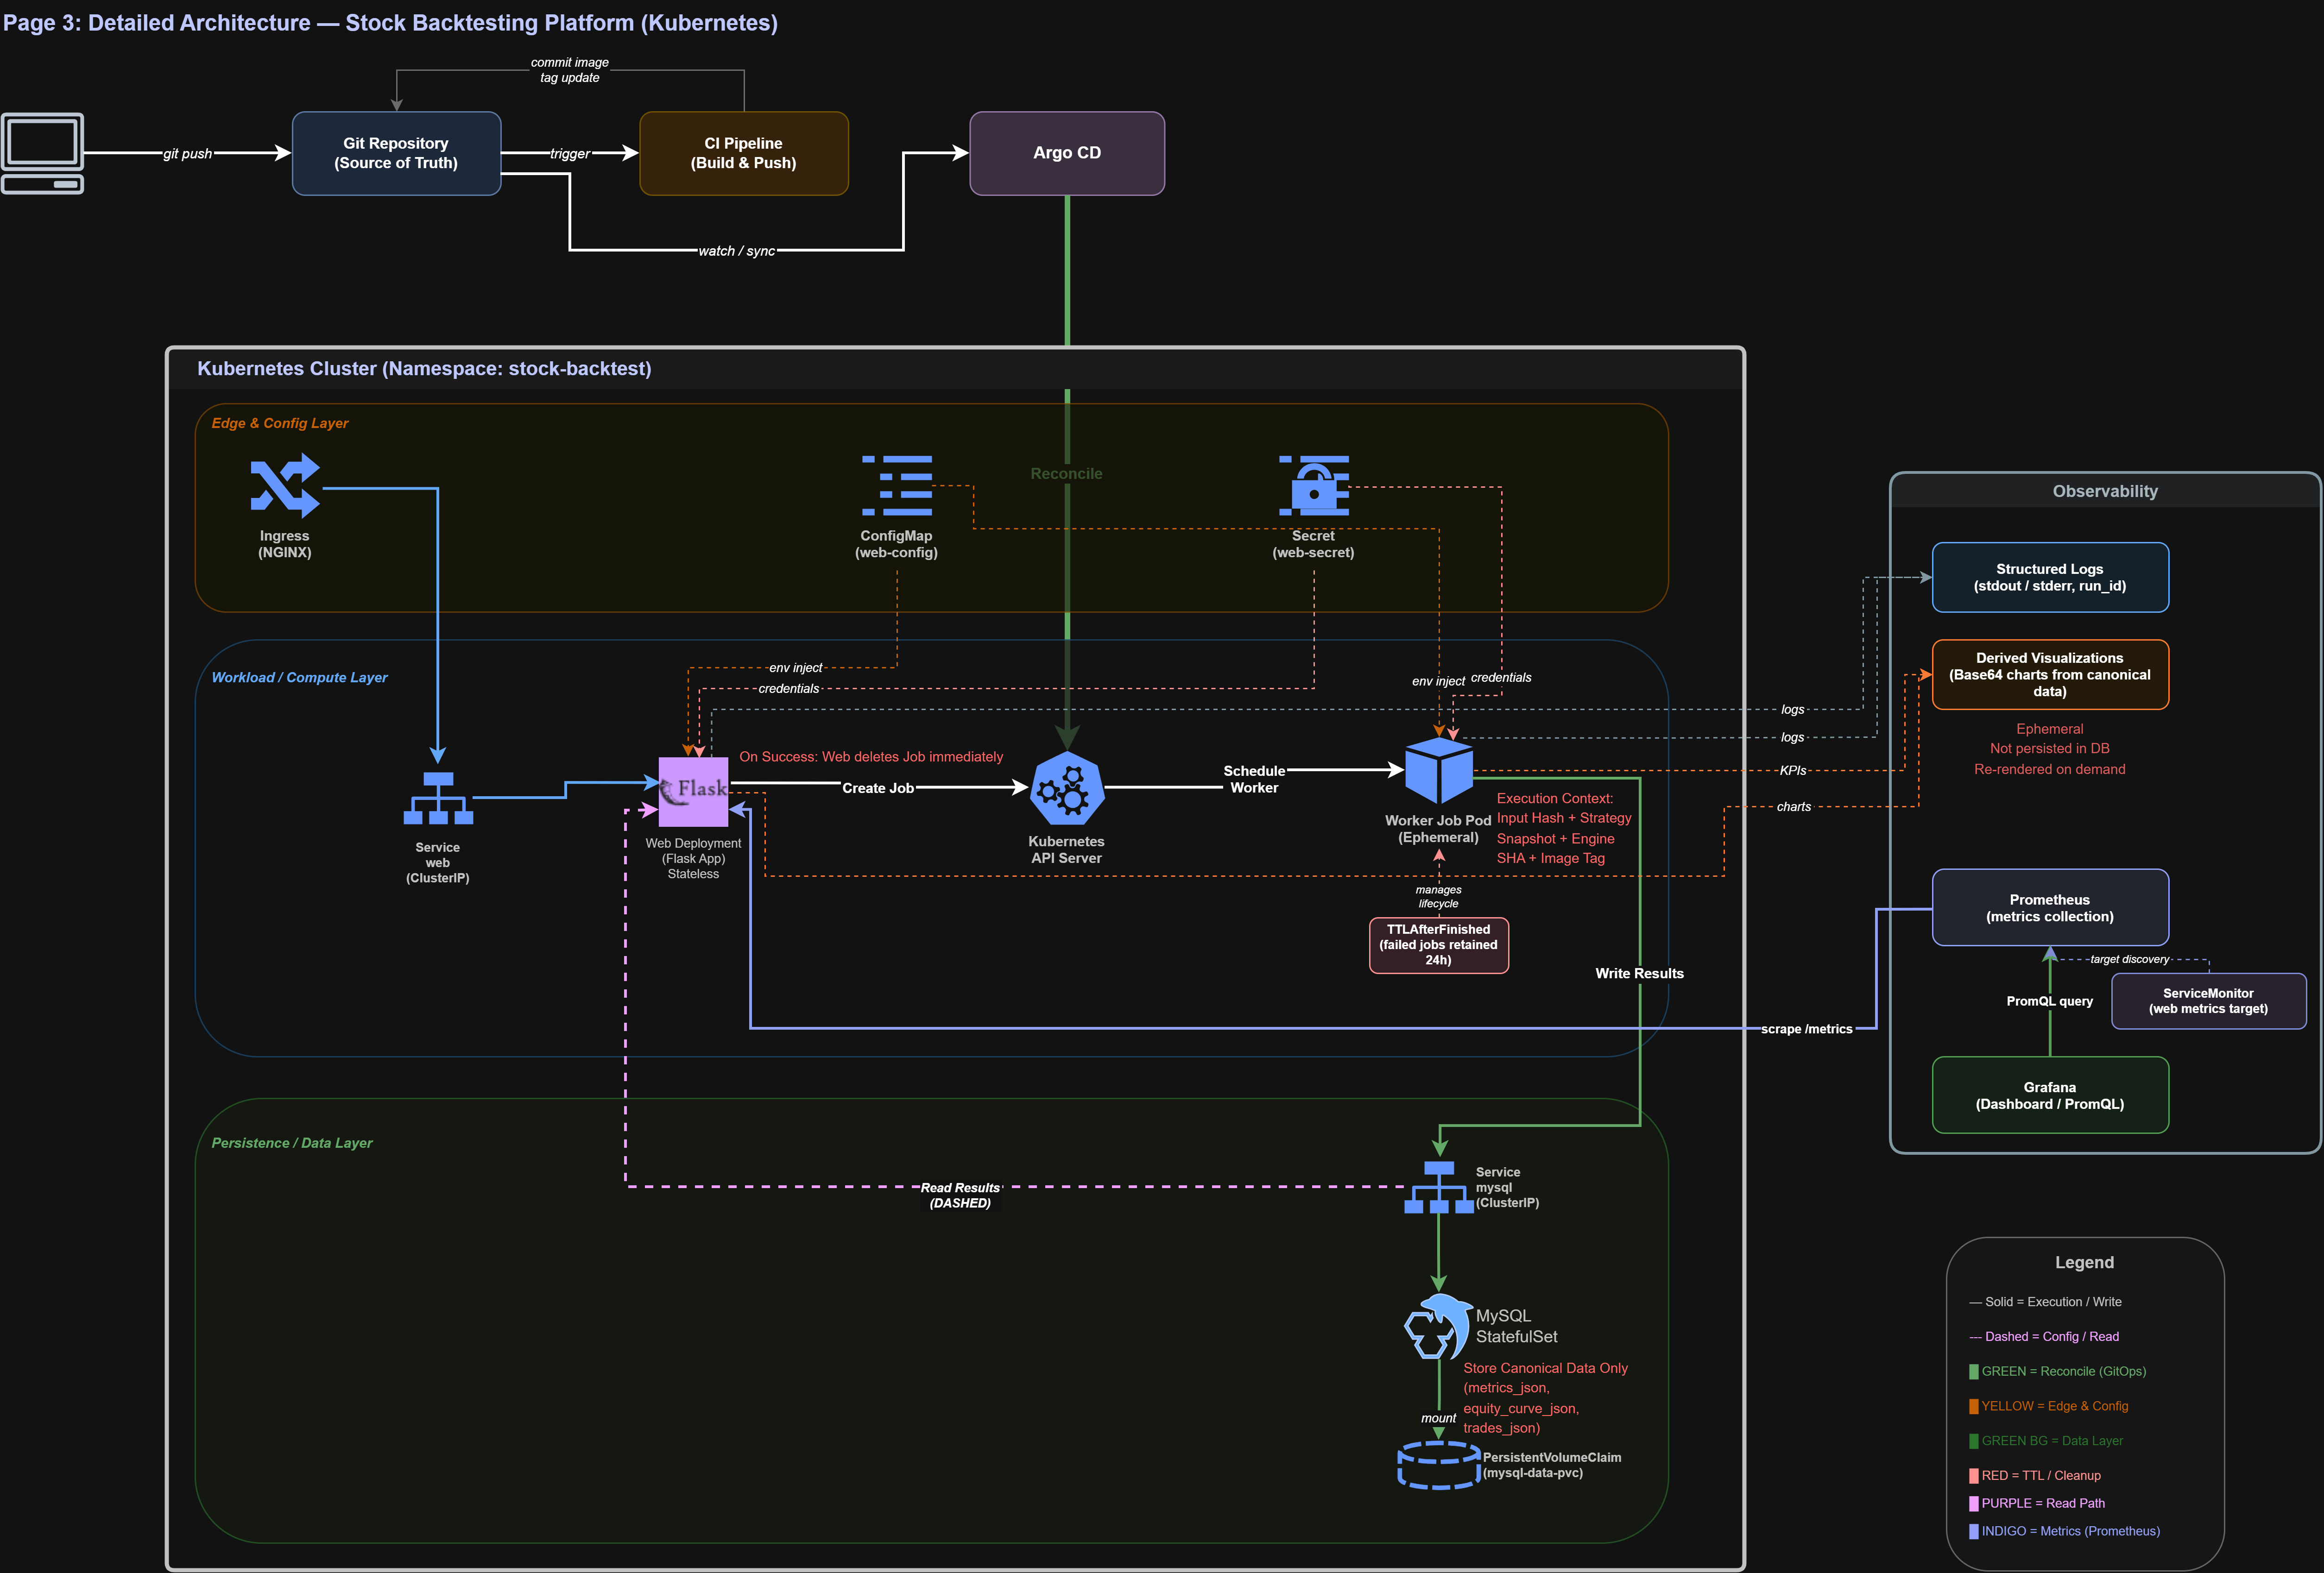Select the Flask Web Deployment icon
Image resolution: width=2324 pixels, height=1573 pixels.
[x=693, y=792]
